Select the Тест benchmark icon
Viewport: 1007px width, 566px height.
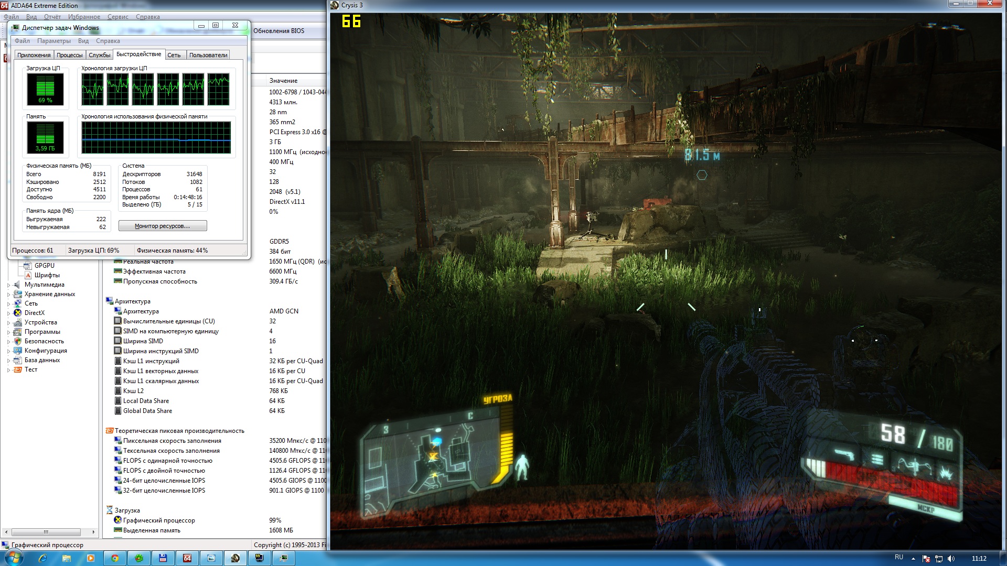click(x=18, y=369)
